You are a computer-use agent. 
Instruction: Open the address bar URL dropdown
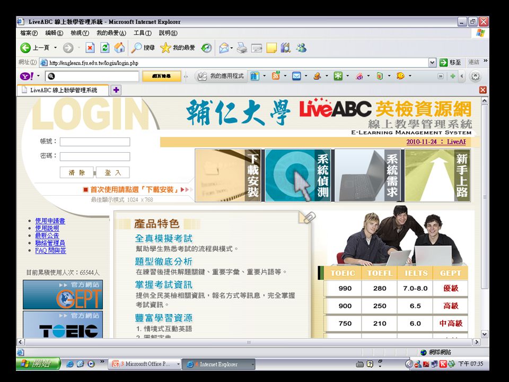tap(432, 63)
